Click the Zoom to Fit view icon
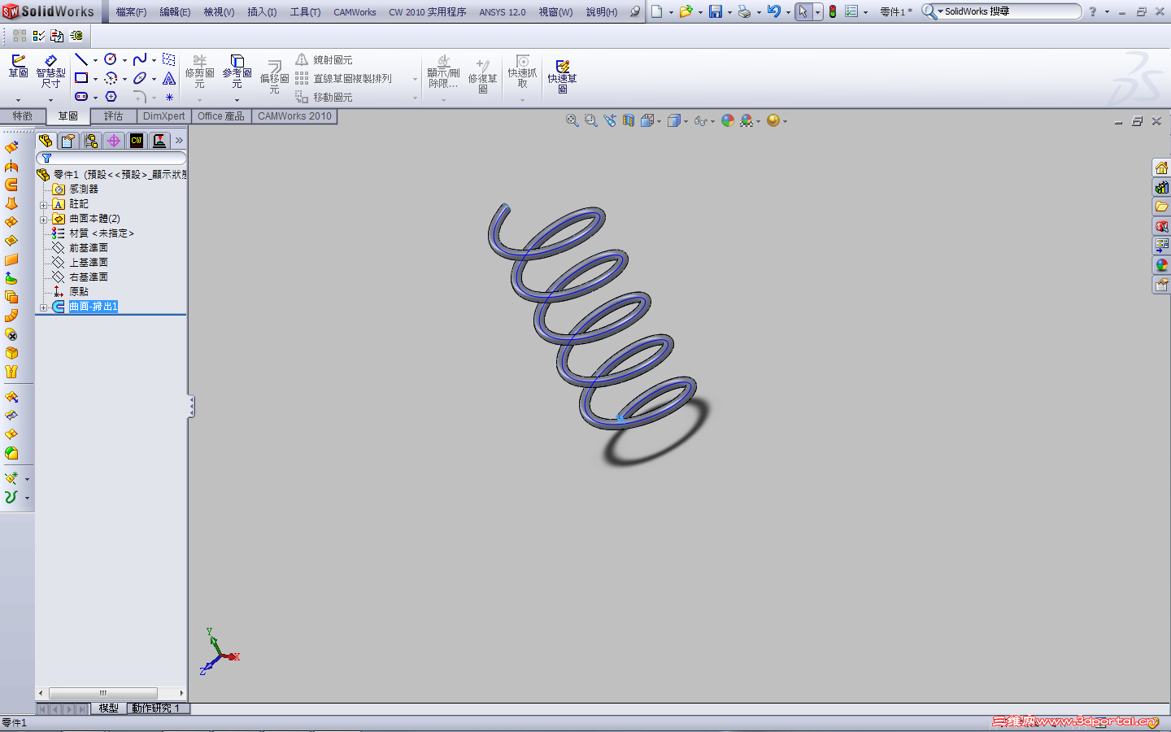The width and height of the screenshot is (1171, 732). coord(572,120)
